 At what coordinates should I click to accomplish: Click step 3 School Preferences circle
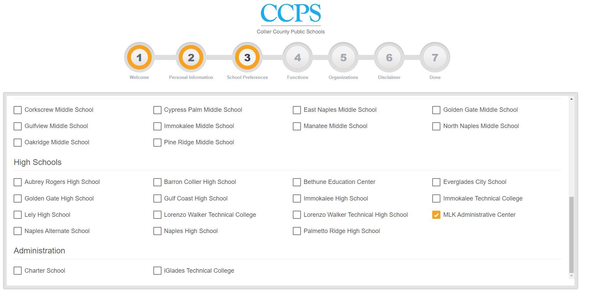pos(247,58)
